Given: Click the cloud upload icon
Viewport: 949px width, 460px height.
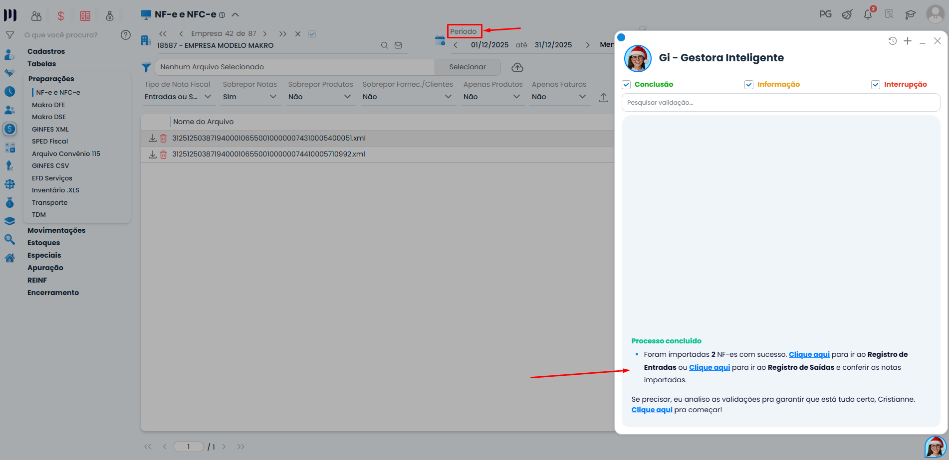Looking at the screenshot, I should 517,67.
